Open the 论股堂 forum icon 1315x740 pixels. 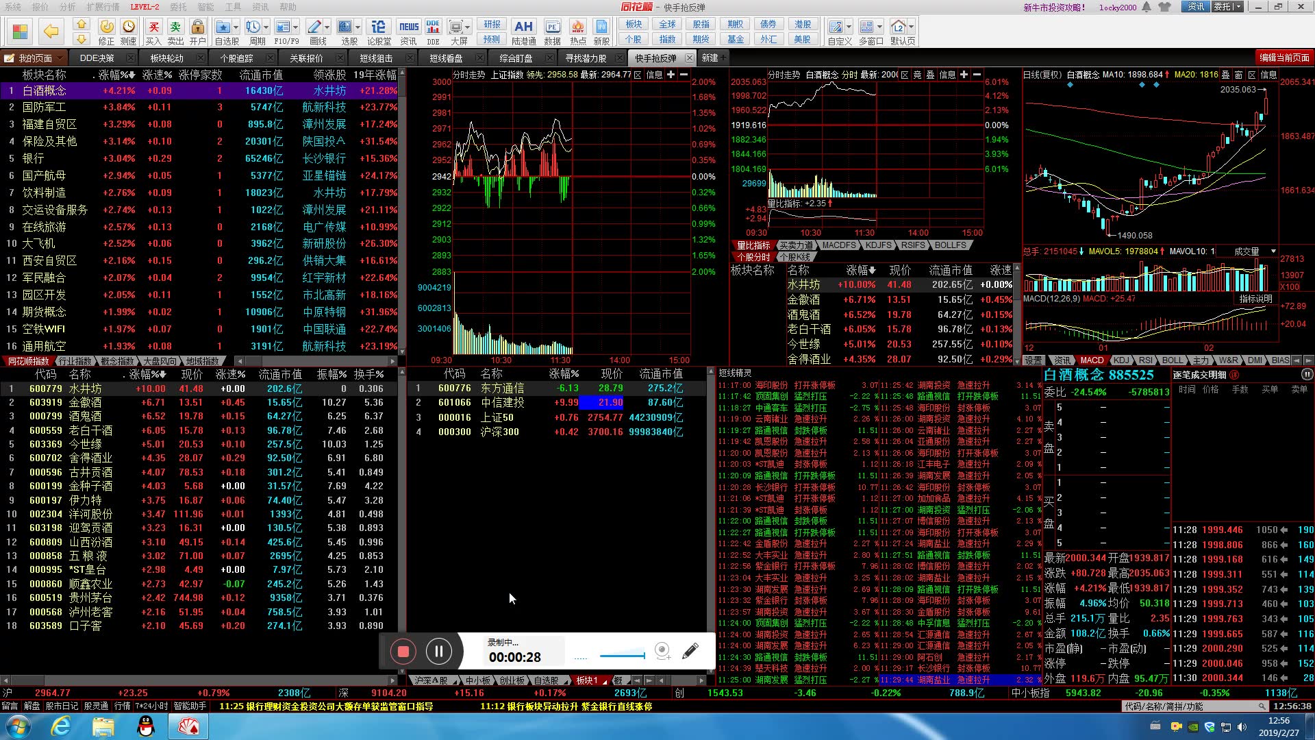[378, 27]
